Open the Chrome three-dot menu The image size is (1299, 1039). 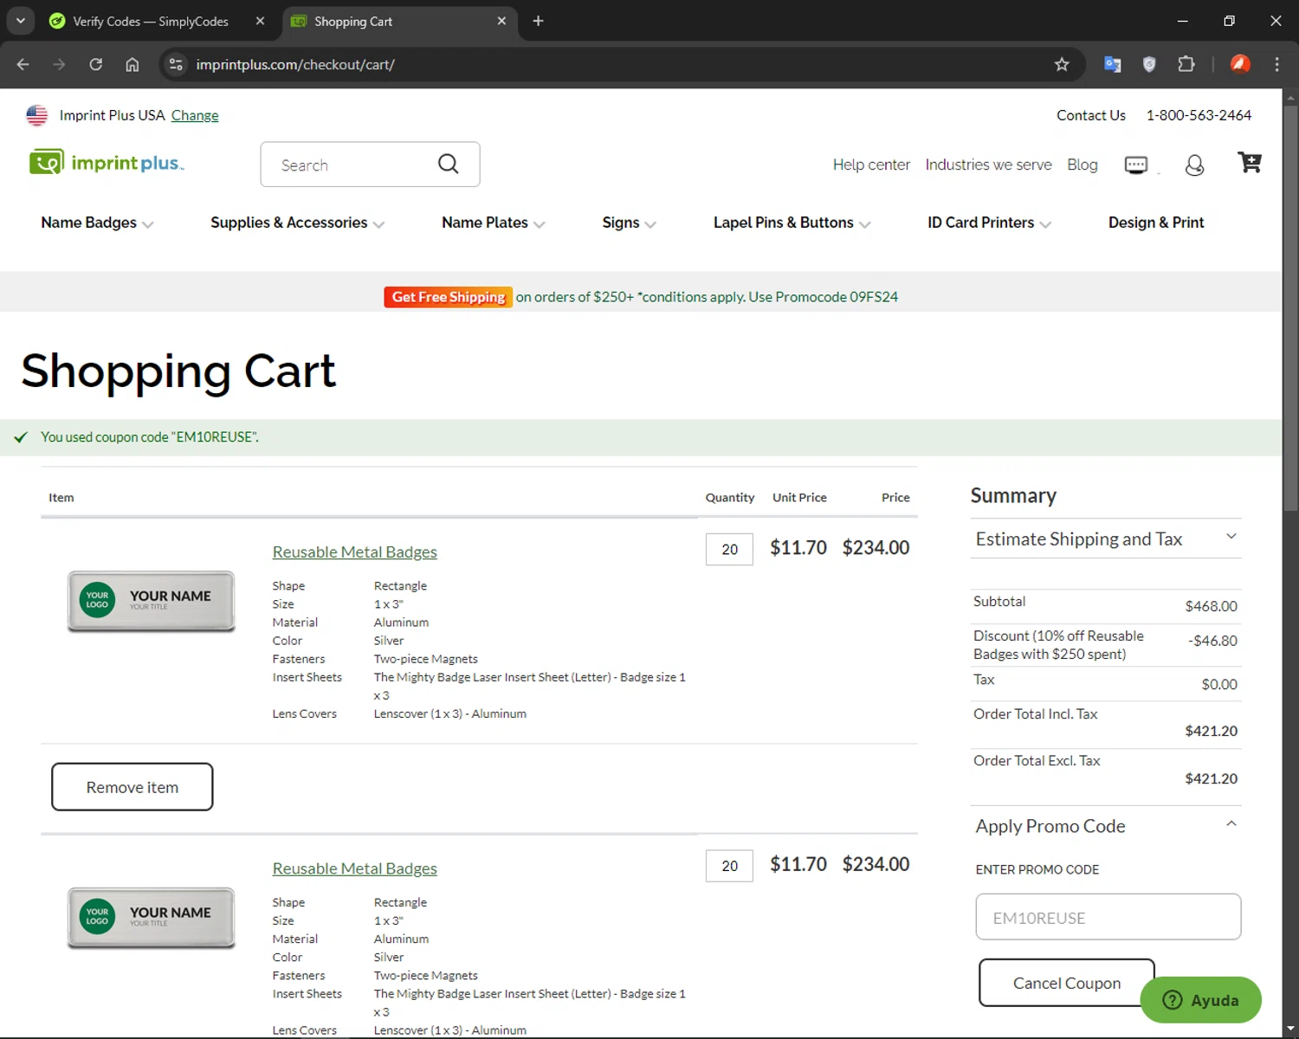[1276, 64]
